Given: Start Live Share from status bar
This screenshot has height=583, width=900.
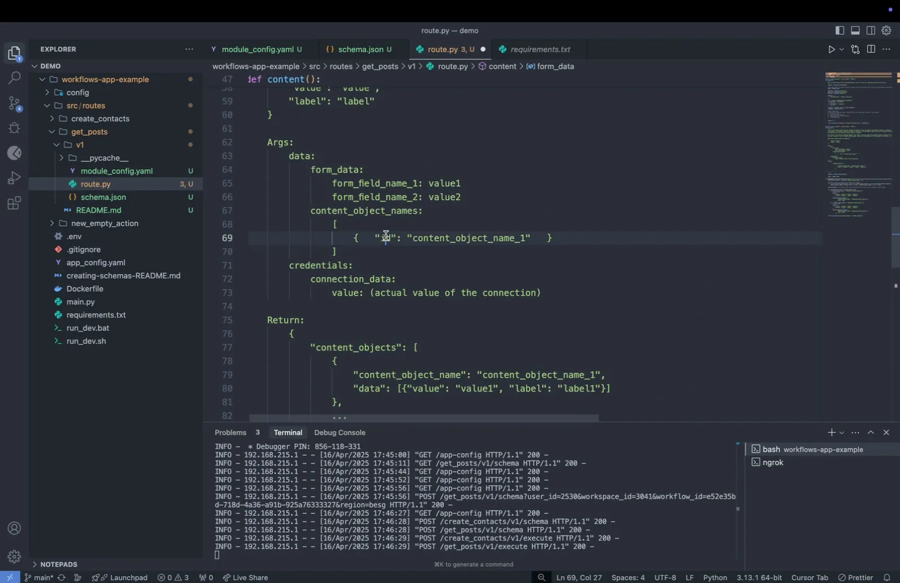Looking at the screenshot, I should tap(245, 577).
